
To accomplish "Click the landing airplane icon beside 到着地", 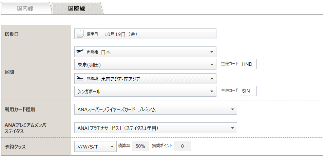I will (x=80, y=79).
